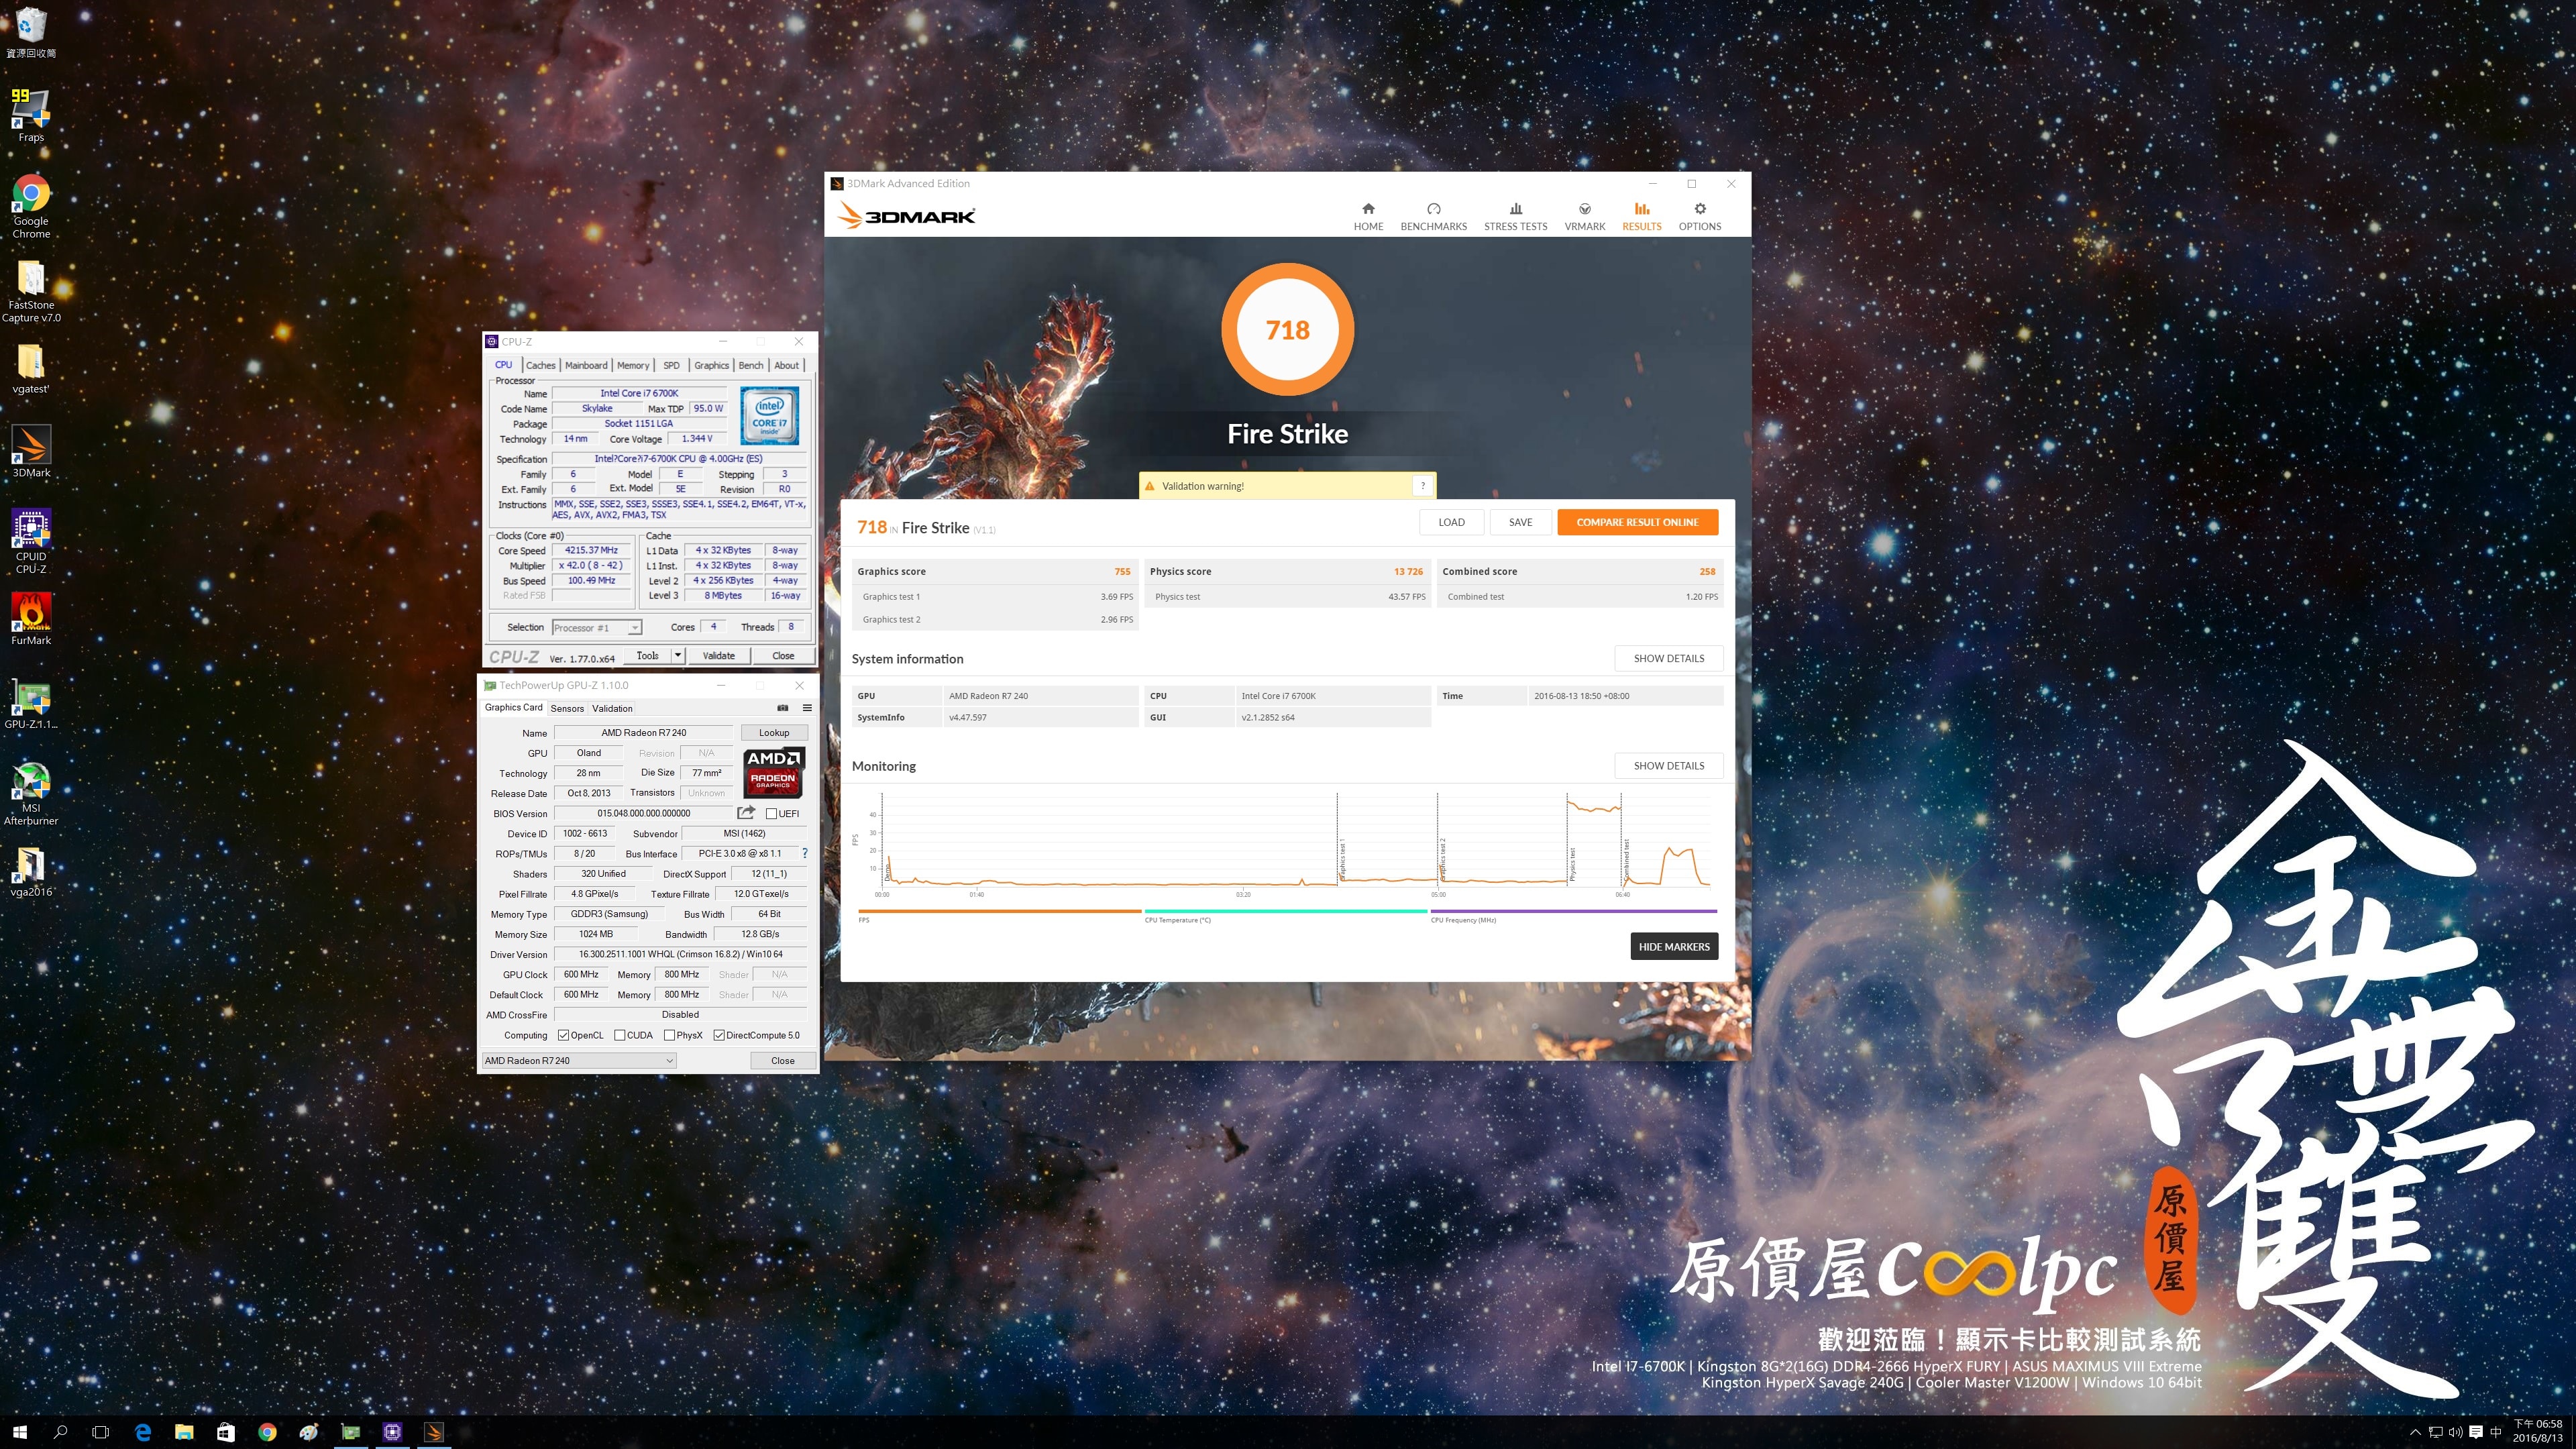The height and width of the screenshot is (1449, 2576).
Task: Open GPU-Z hamburger menu icon
Action: click(807, 708)
